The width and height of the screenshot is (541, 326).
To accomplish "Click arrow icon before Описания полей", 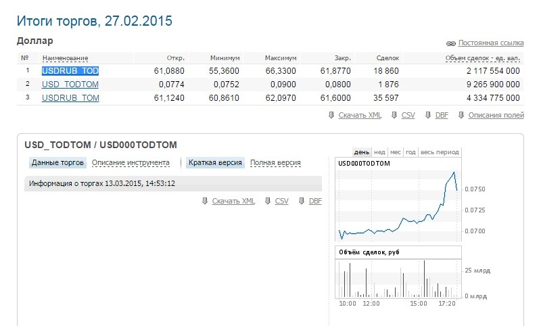I will [461, 115].
